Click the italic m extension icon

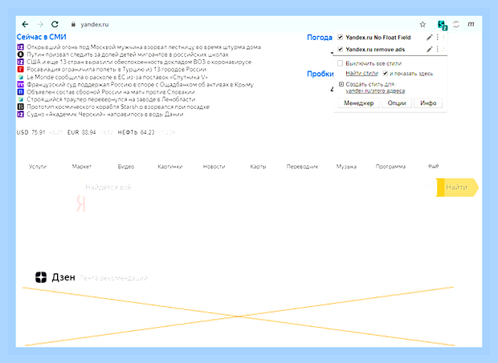coord(471,24)
